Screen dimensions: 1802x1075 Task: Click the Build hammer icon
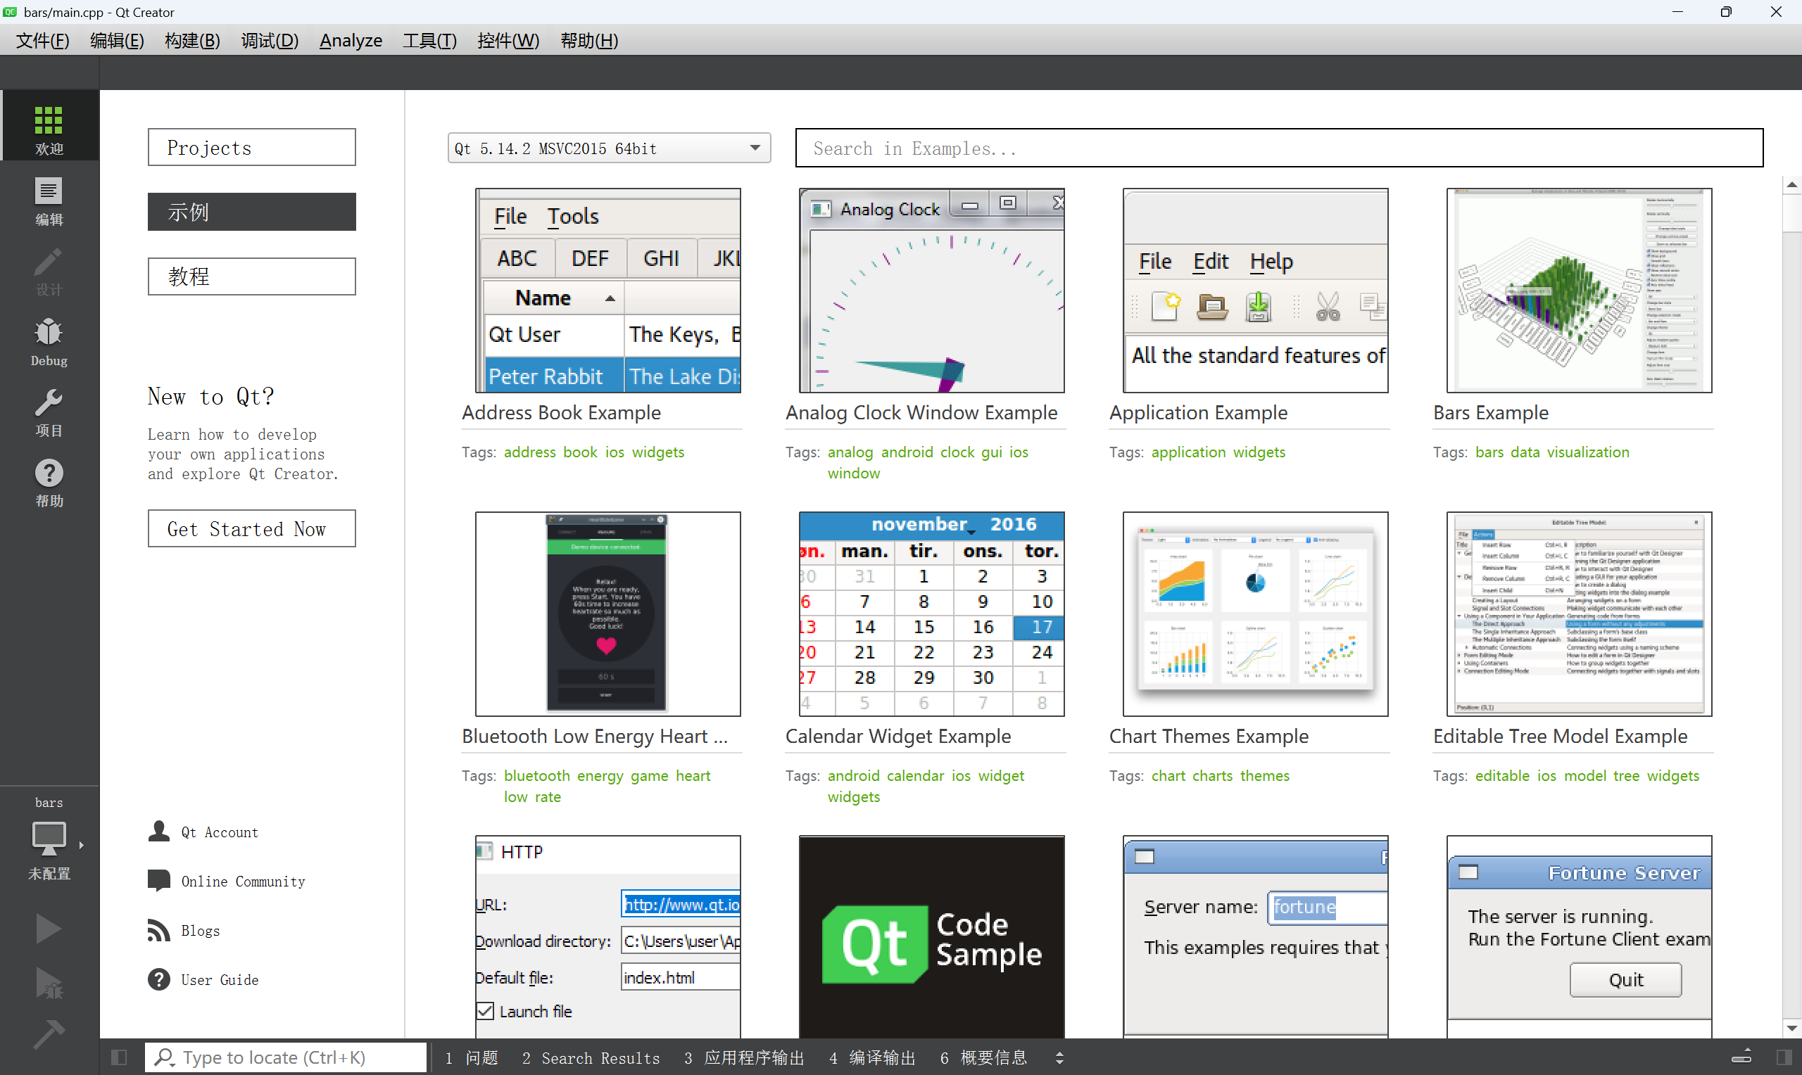pos(49,1033)
